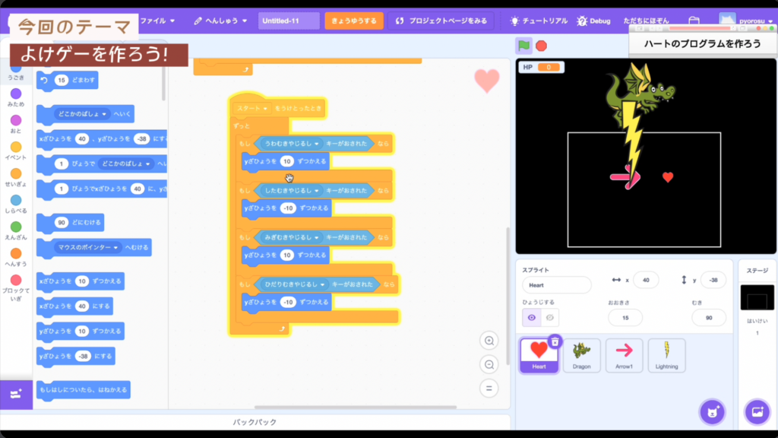Click the きょうゆうする share button

pos(354,21)
